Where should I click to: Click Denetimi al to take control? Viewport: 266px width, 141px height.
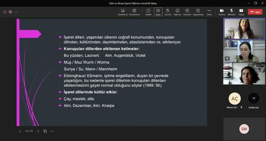coord(122,12)
